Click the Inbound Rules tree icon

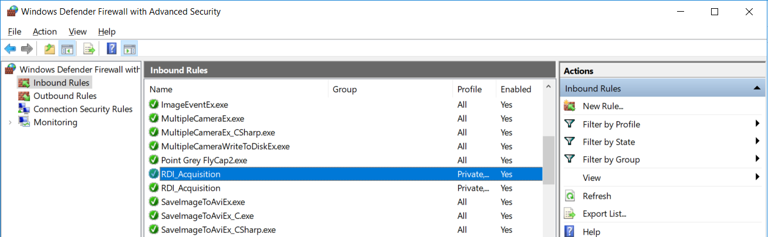point(24,83)
